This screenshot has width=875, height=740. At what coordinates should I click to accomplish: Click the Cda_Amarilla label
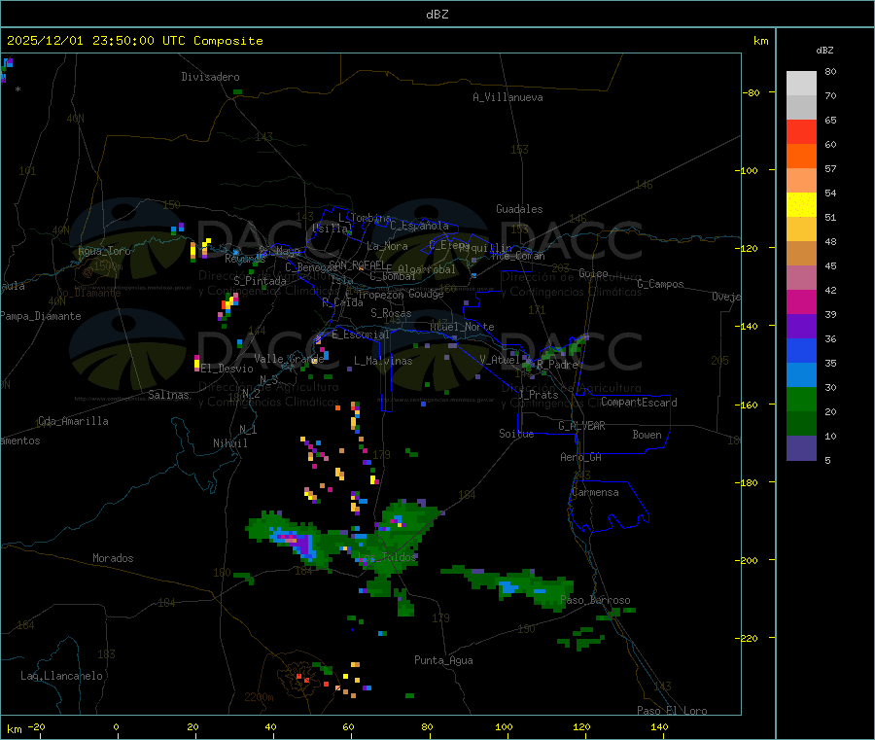click(73, 421)
